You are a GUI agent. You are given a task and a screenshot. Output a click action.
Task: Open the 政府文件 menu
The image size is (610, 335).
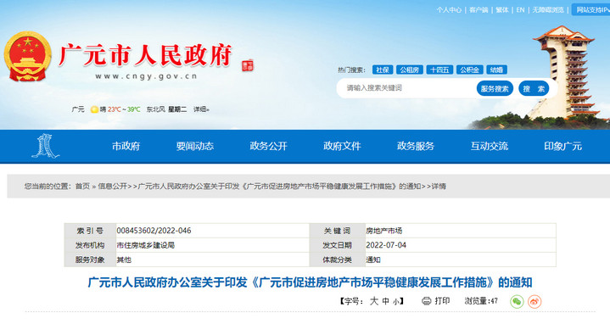coord(342,146)
